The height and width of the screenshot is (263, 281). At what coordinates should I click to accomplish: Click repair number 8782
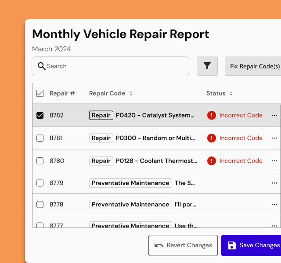57,115
